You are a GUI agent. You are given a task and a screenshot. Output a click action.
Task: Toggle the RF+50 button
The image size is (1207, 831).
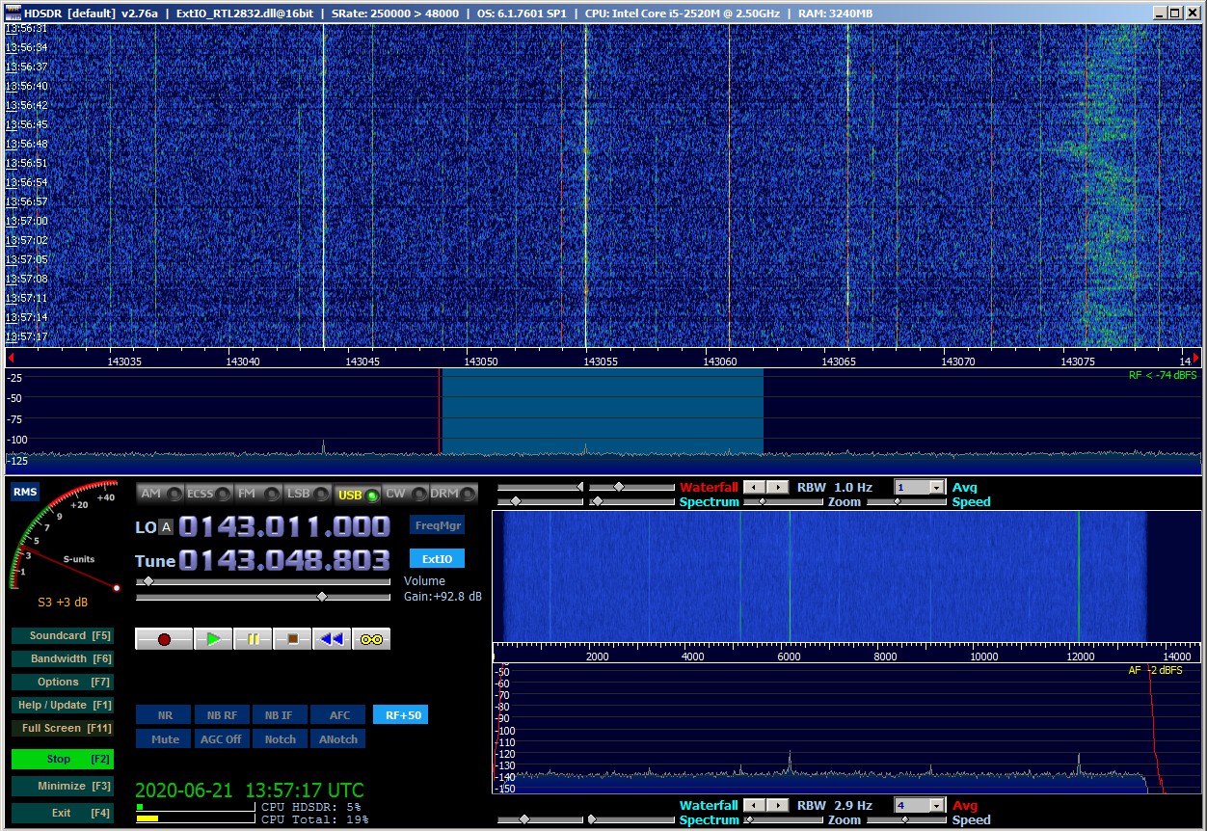(x=400, y=715)
